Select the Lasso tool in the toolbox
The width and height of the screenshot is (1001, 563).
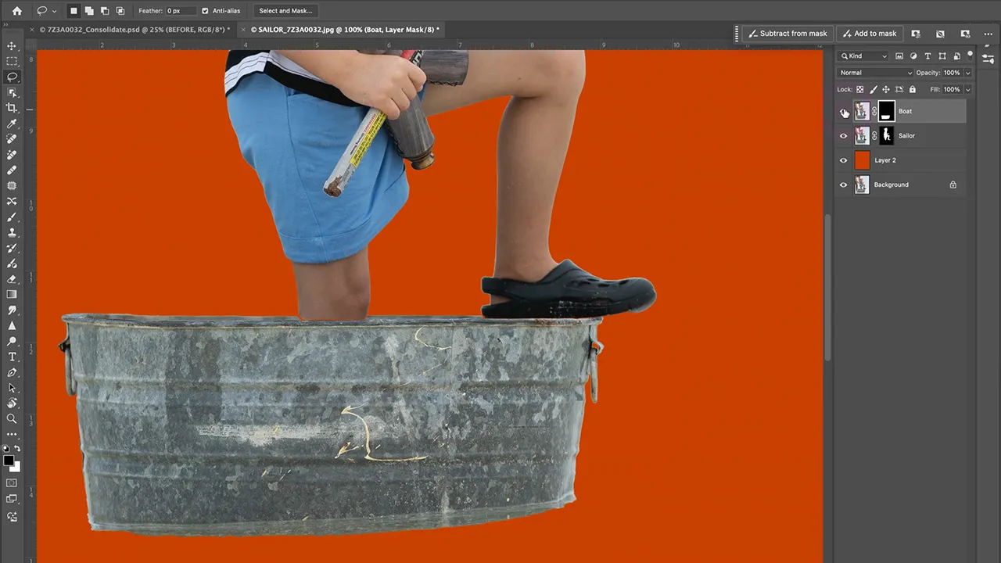click(12, 77)
